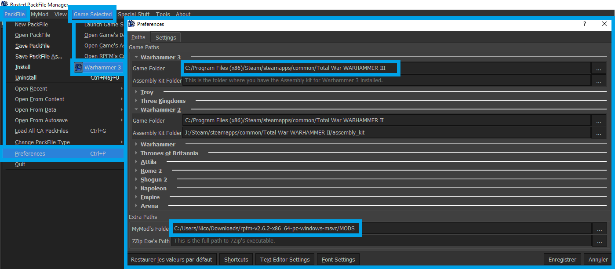Open the Tools menu

pyautogui.click(x=163, y=14)
